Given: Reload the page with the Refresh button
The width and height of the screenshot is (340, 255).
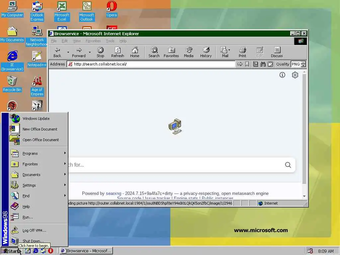Looking at the screenshot, I should (118, 52).
